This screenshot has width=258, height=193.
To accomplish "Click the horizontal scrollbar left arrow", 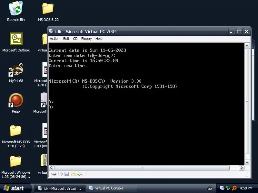I will pos(51,168).
